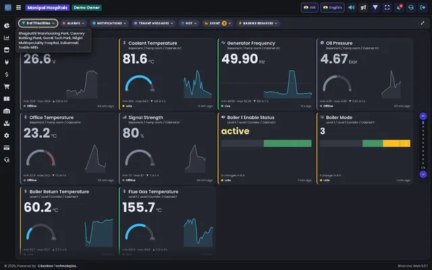
Task: Open the English language selector
Action: tap(332, 7)
